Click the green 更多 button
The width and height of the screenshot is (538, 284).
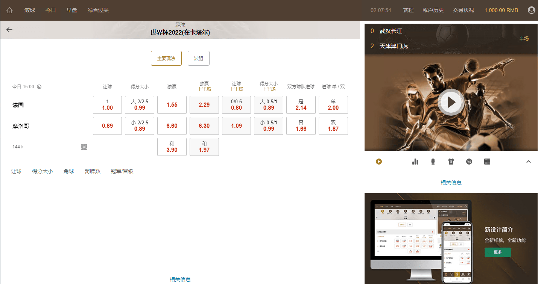(498, 252)
